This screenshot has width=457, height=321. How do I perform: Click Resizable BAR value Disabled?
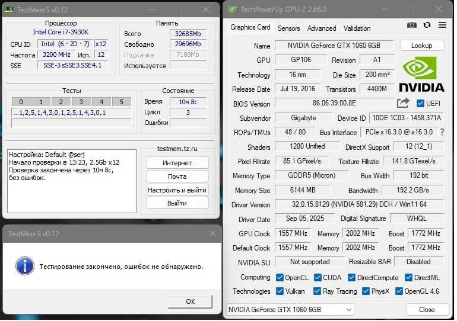(x=418, y=262)
